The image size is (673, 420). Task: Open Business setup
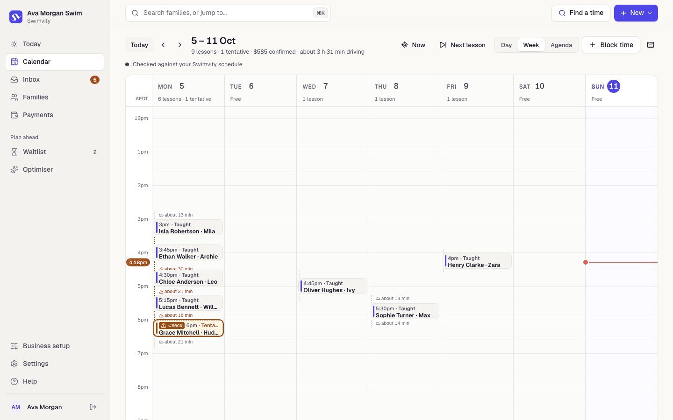(55, 346)
